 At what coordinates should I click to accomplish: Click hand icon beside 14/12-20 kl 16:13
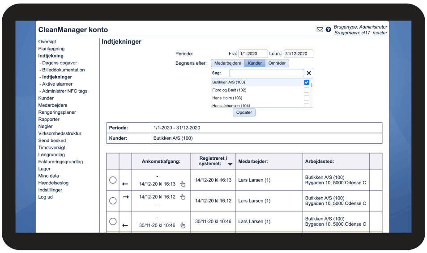pyautogui.click(x=183, y=184)
